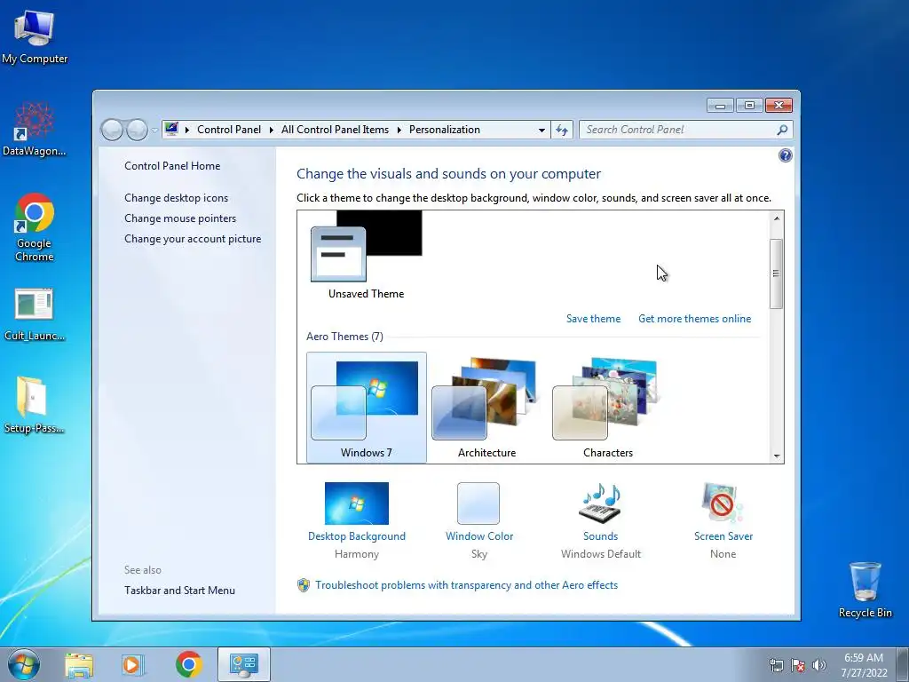The height and width of the screenshot is (682, 909).
Task: Click the Window Color text link
Action: [478, 536]
